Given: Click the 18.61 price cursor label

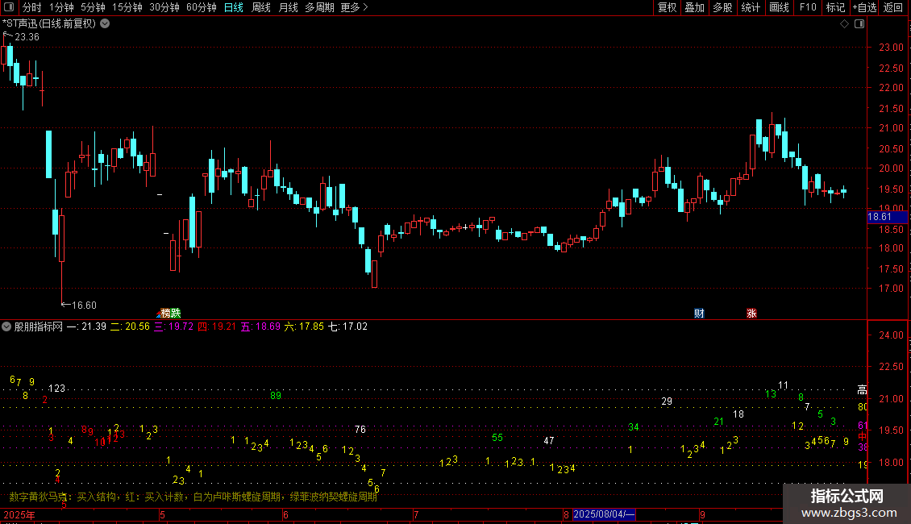Looking at the screenshot, I should coord(887,217).
